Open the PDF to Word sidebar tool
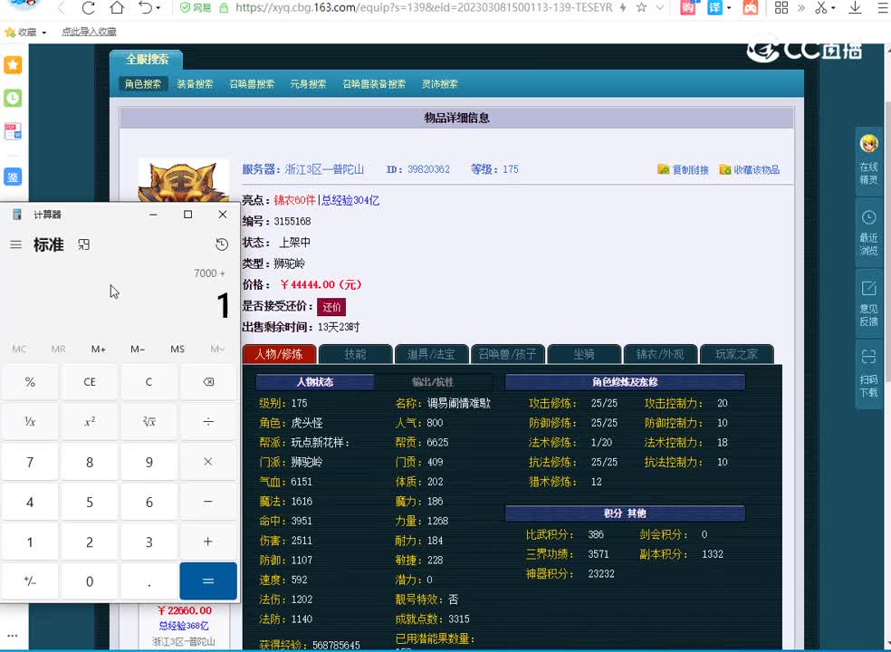The image size is (891, 652). (13, 132)
